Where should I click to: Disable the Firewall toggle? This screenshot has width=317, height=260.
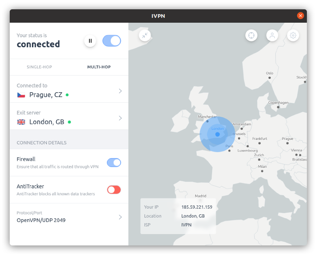click(x=114, y=163)
